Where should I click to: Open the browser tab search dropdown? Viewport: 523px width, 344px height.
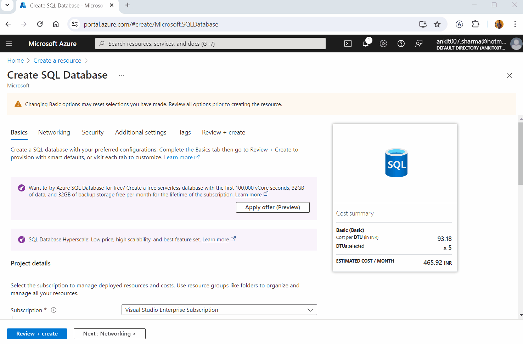(7, 5)
